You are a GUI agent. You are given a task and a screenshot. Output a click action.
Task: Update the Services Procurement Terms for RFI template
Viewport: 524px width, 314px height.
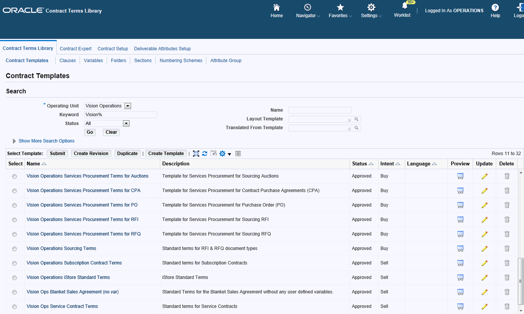[484, 219]
